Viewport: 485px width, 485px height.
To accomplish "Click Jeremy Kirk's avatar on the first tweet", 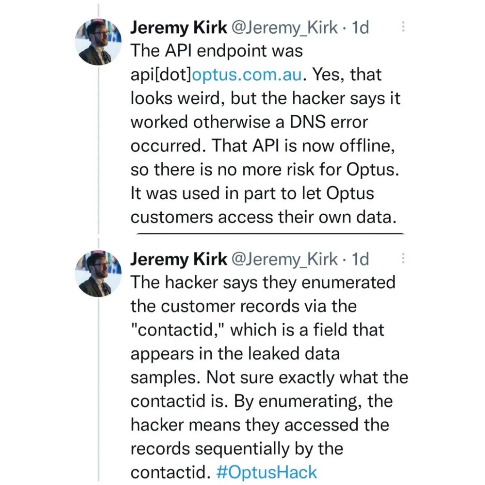I will 98,42.
